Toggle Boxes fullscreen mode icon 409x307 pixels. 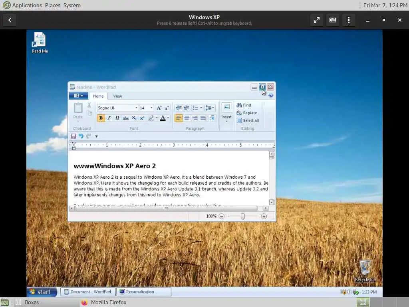tap(317, 20)
